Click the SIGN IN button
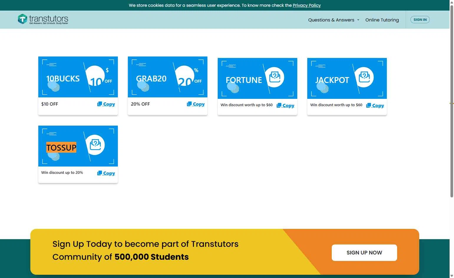 [x=420, y=20]
